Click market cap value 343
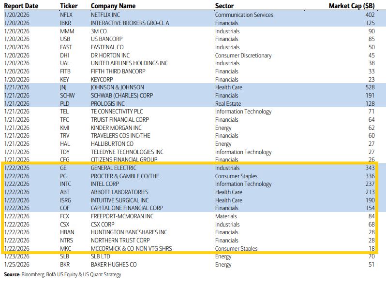This screenshot has height=284, width=386. [x=370, y=168]
